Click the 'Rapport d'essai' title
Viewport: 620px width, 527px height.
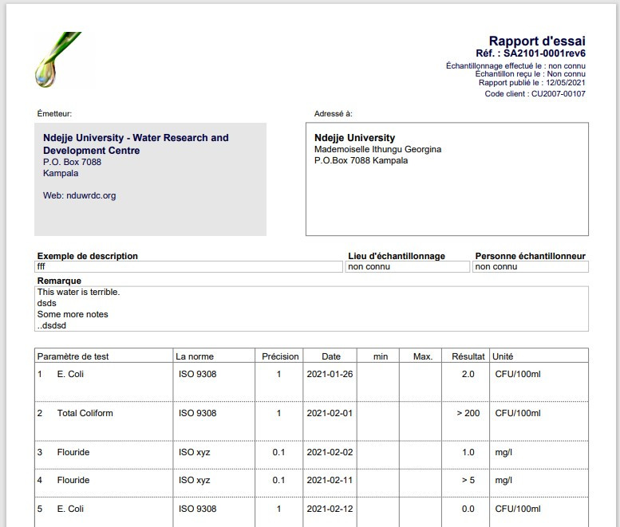click(x=537, y=41)
